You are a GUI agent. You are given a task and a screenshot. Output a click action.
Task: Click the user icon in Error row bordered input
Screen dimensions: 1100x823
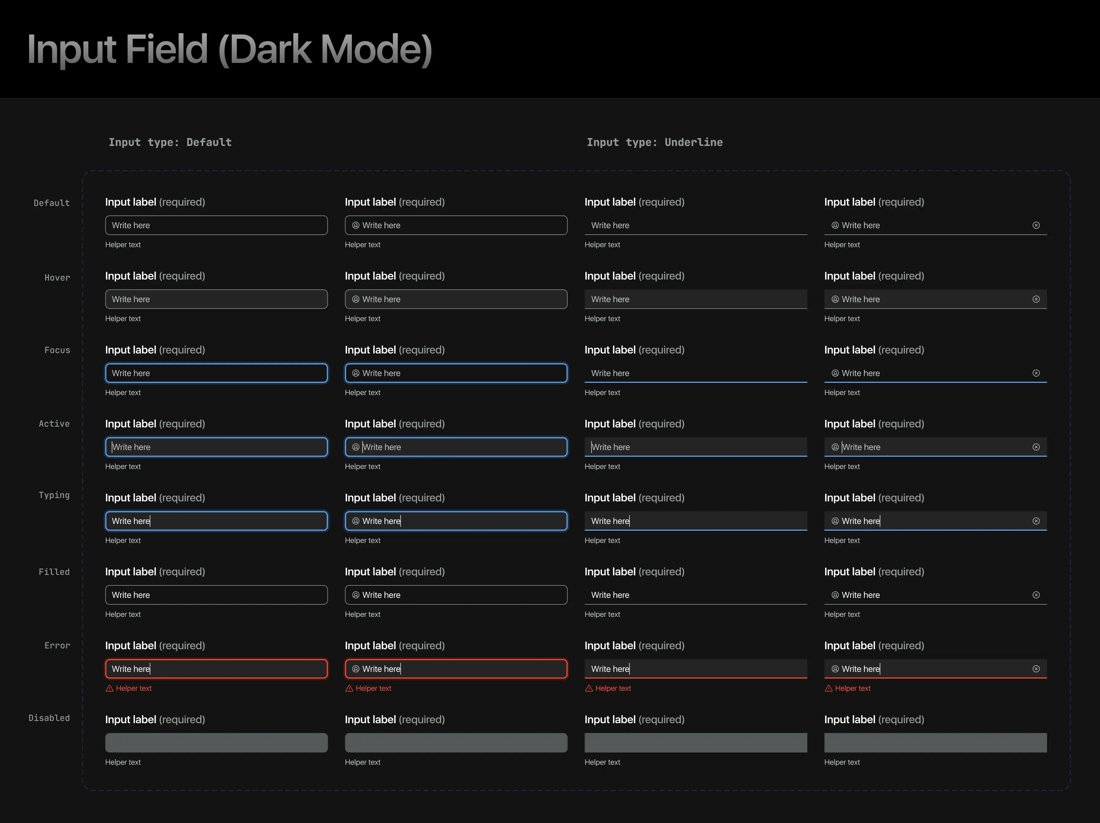356,669
